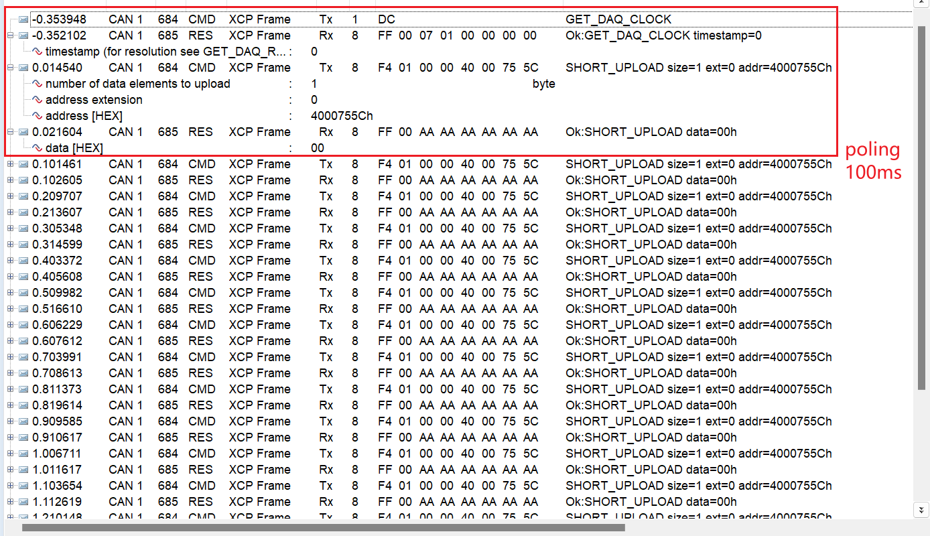
Task: Click the horizontal scrollbar thumb at the bottom
Action: click(x=322, y=528)
